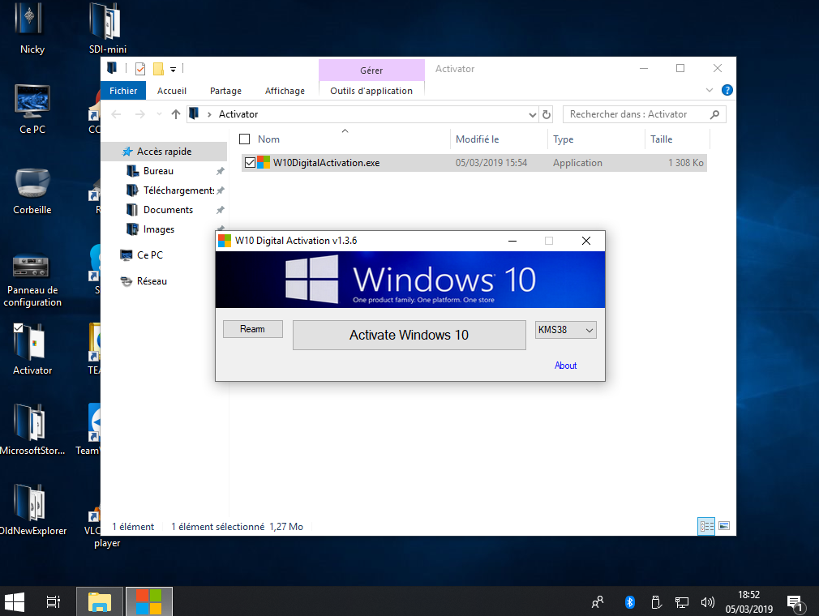Switch to details view layout icon
This screenshot has height=616, width=819.
coord(706,526)
